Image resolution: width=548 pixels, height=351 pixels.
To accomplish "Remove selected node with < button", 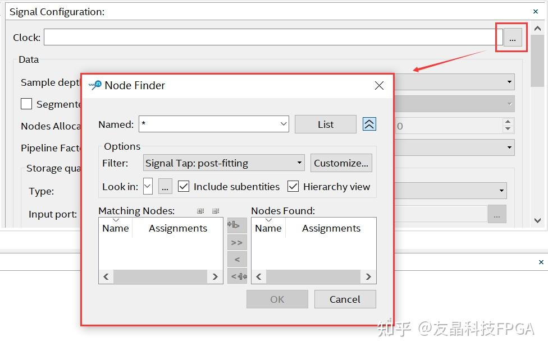I will tap(237, 259).
